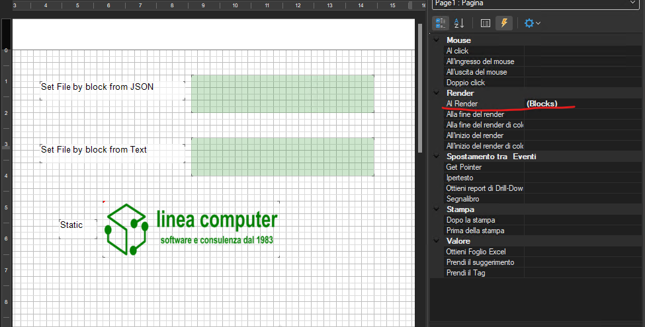Select green block next to Text label
Image resolution: width=645 pixels, height=327 pixels.
[282, 157]
